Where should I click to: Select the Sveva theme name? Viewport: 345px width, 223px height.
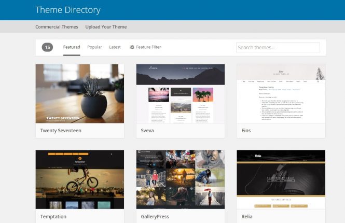147,131
